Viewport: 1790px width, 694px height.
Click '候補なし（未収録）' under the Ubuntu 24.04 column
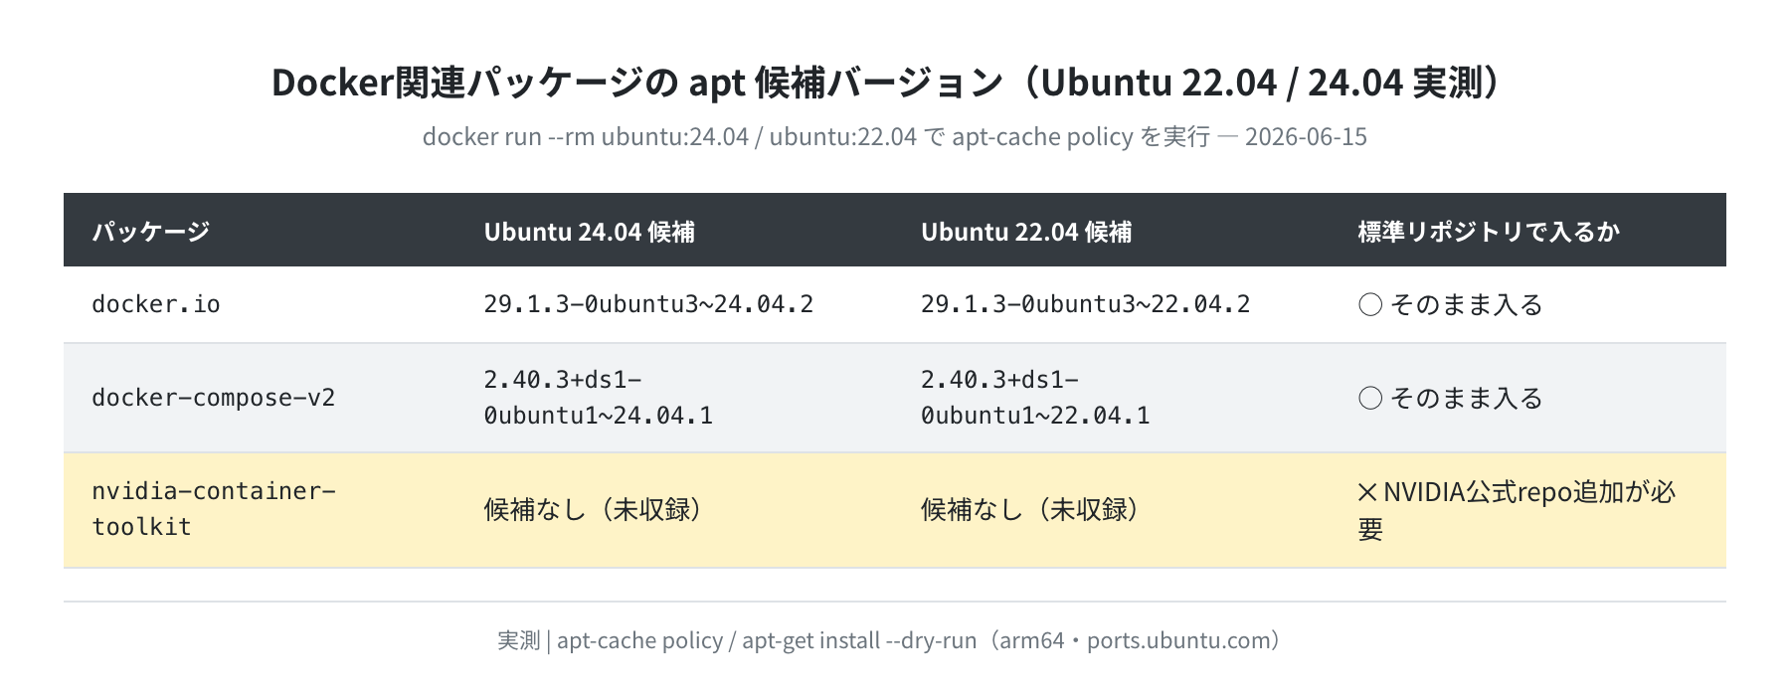coord(595,510)
